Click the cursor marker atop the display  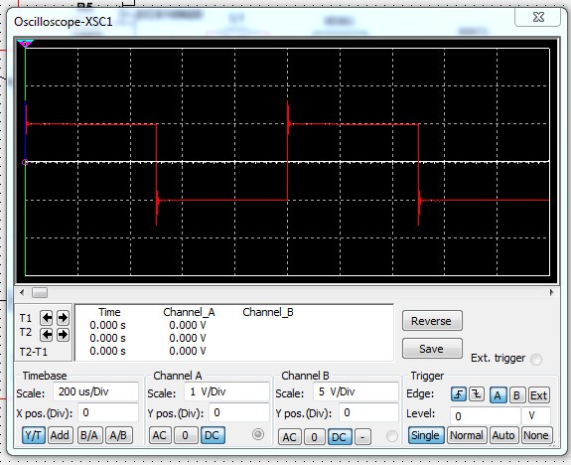tap(25, 44)
